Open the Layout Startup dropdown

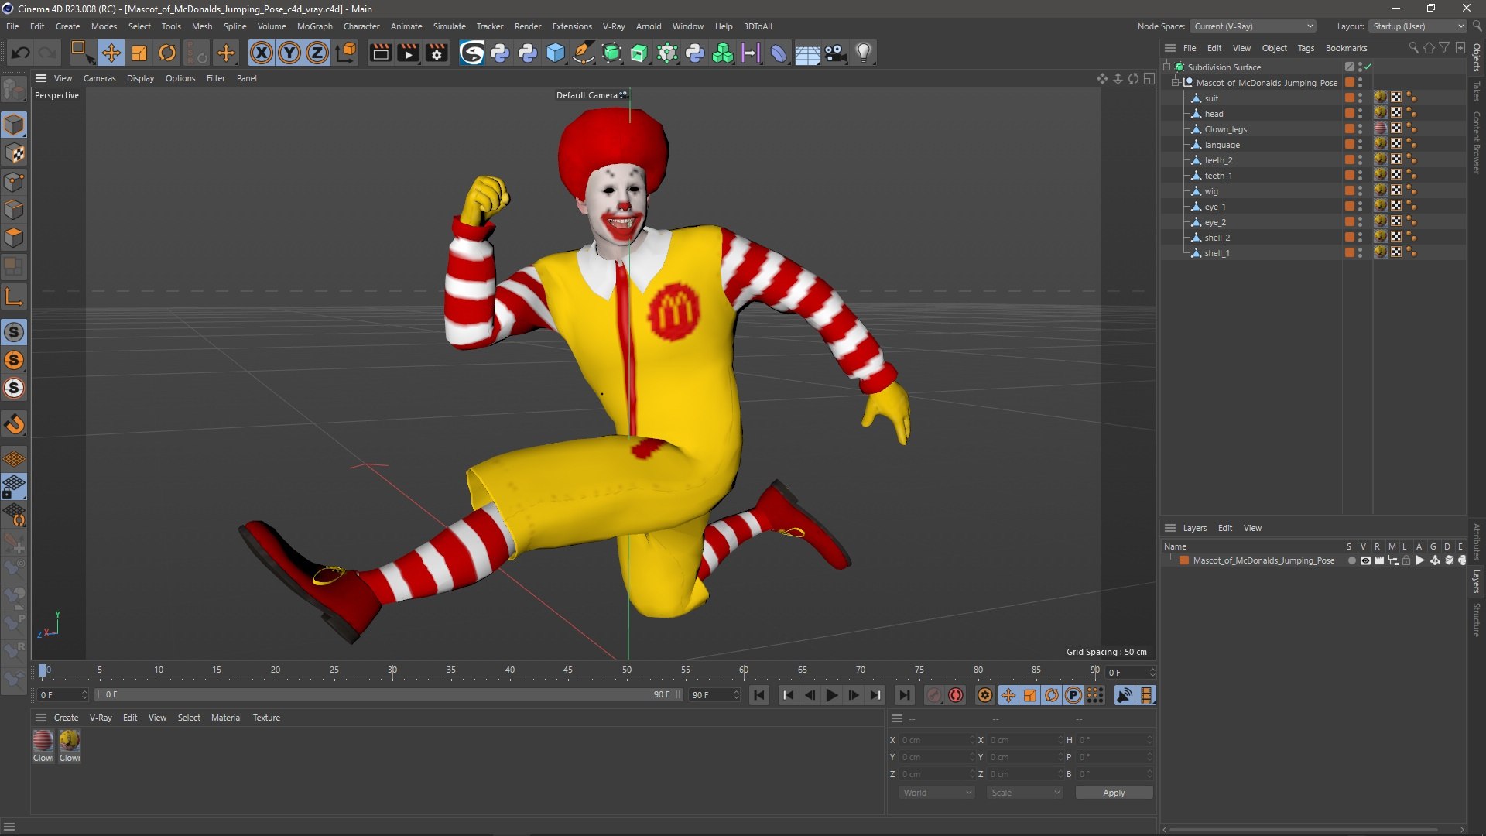coord(1418,26)
